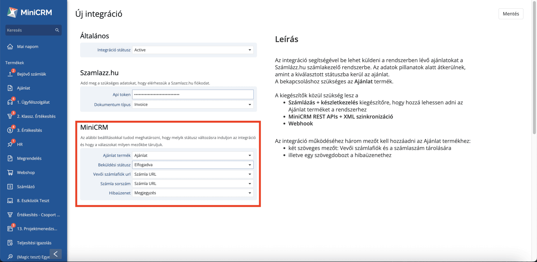Click the MiniCRM logo icon
This screenshot has height=262, width=537.
pos(12,12)
